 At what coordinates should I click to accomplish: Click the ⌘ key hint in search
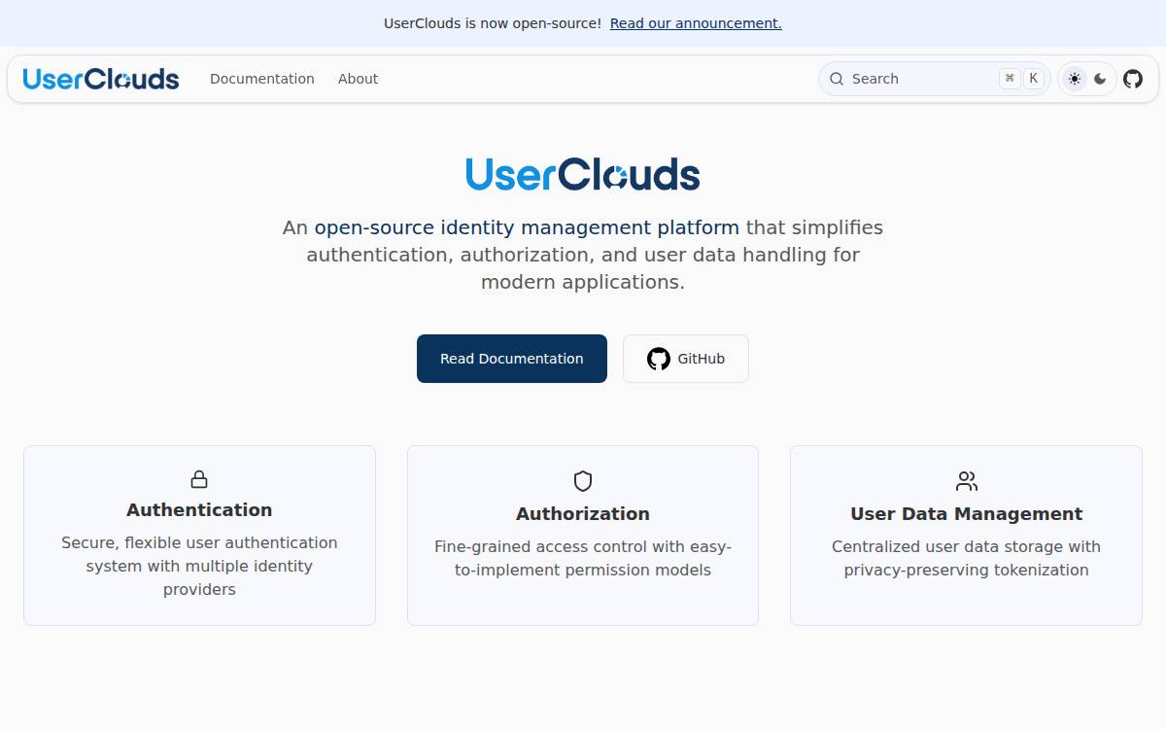(1010, 79)
